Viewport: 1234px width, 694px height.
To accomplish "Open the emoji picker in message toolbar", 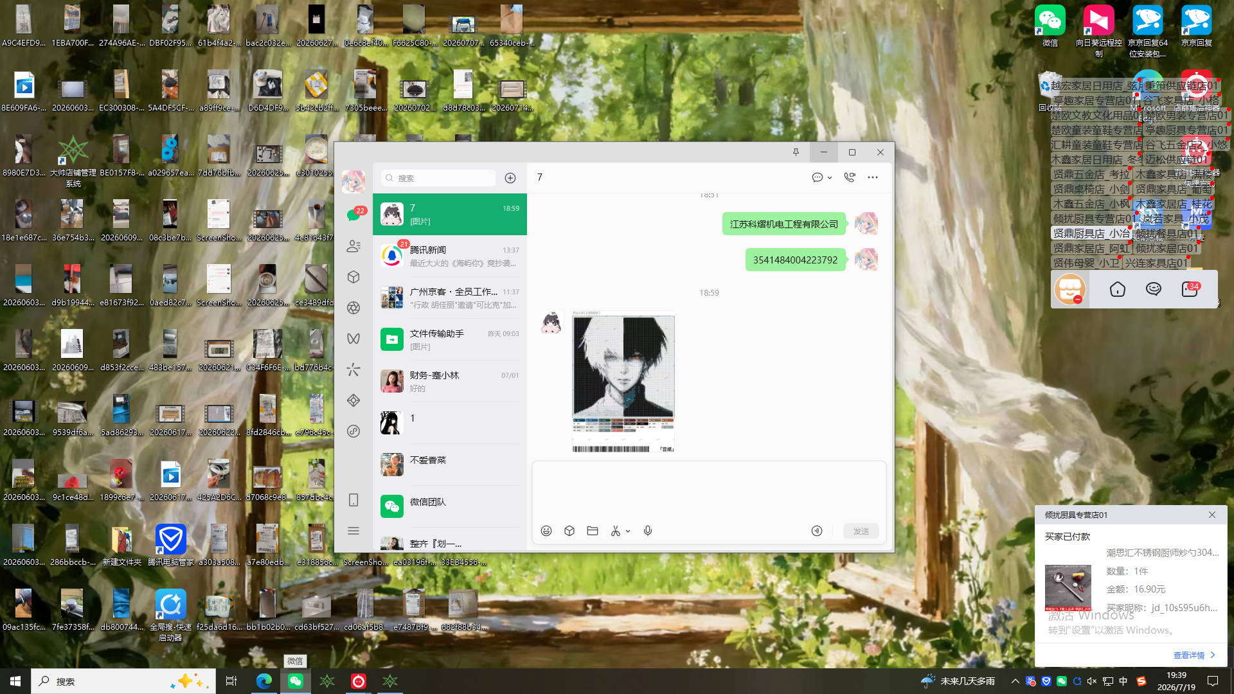I will point(546,531).
